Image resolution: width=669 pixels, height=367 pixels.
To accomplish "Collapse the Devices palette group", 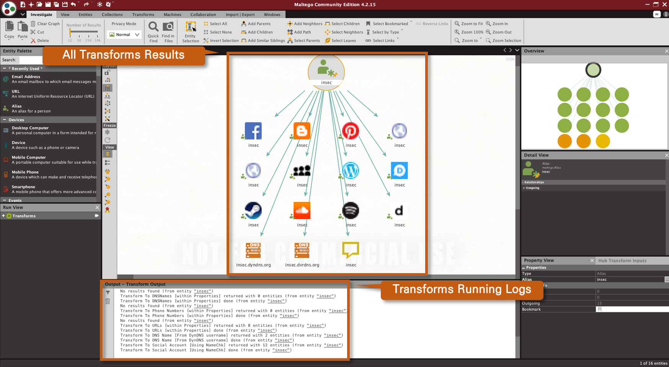I will [x=4, y=120].
